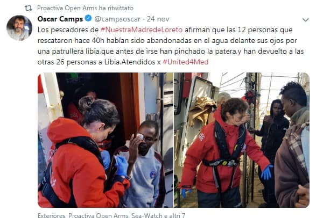Open the #United4Med hashtag

coord(185,62)
